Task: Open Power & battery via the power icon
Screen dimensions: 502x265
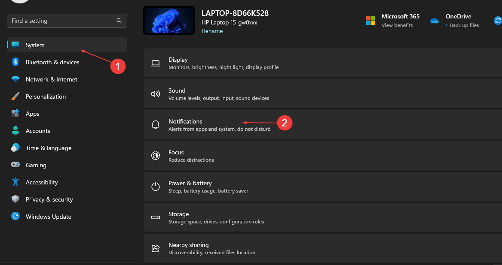Action: (156, 186)
